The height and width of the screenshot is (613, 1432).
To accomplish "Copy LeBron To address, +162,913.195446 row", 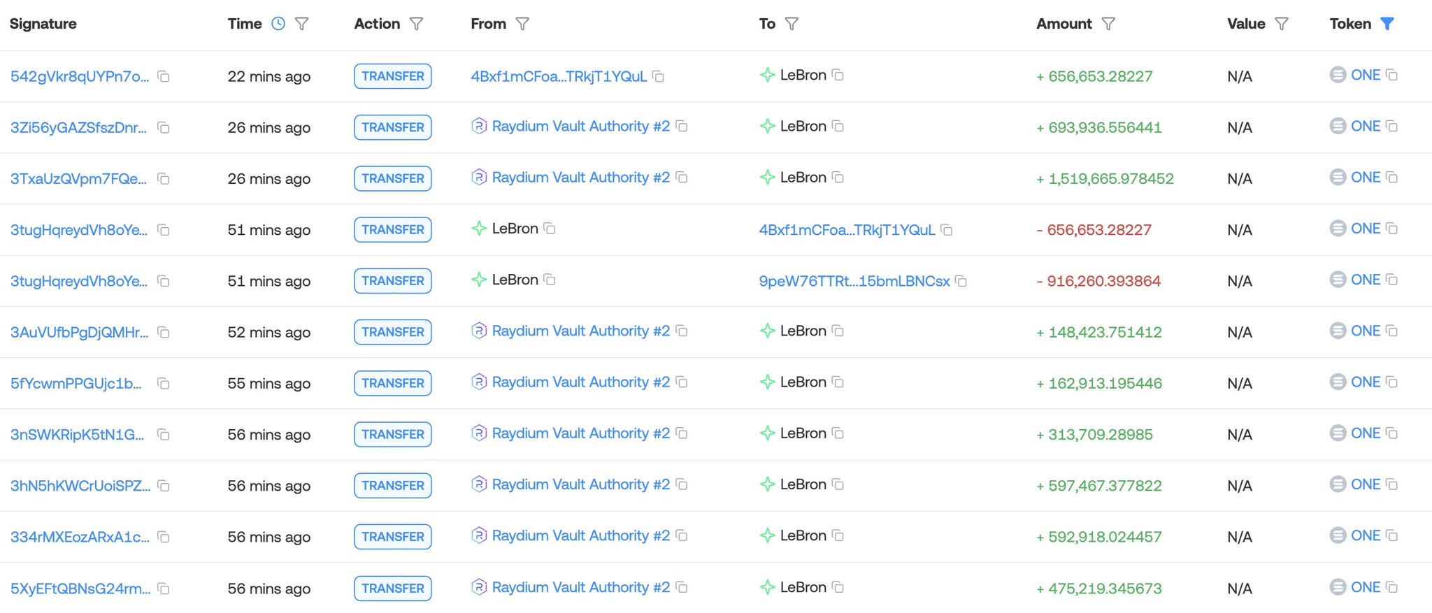I will tap(838, 382).
